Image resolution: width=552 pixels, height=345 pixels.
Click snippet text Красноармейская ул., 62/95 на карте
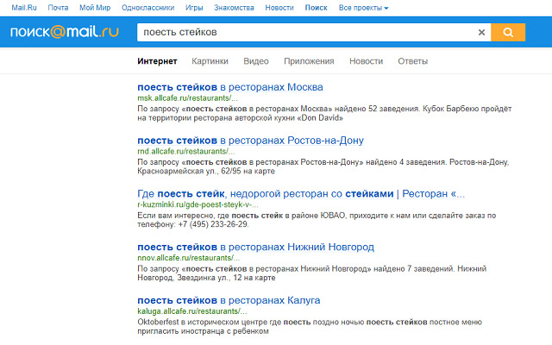[x=206, y=171]
